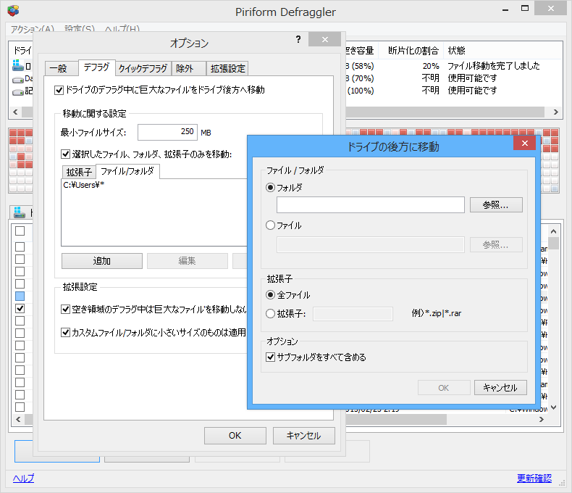Viewport: 572px width, 493px height.
Task: Click the 最小ファイルサイズ input field
Action: click(x=167, y=132)
